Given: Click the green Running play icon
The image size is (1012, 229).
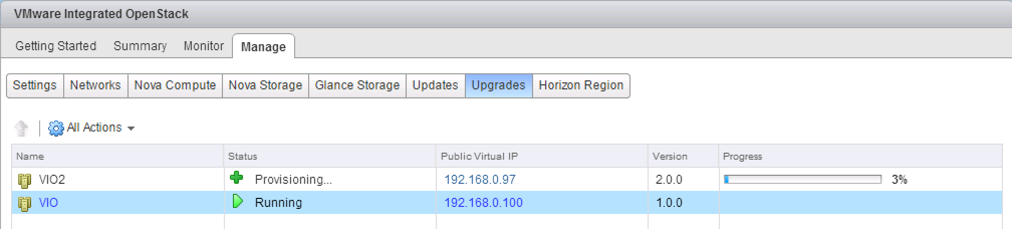Looking at the screenshot, I should [x=237, y=202].
